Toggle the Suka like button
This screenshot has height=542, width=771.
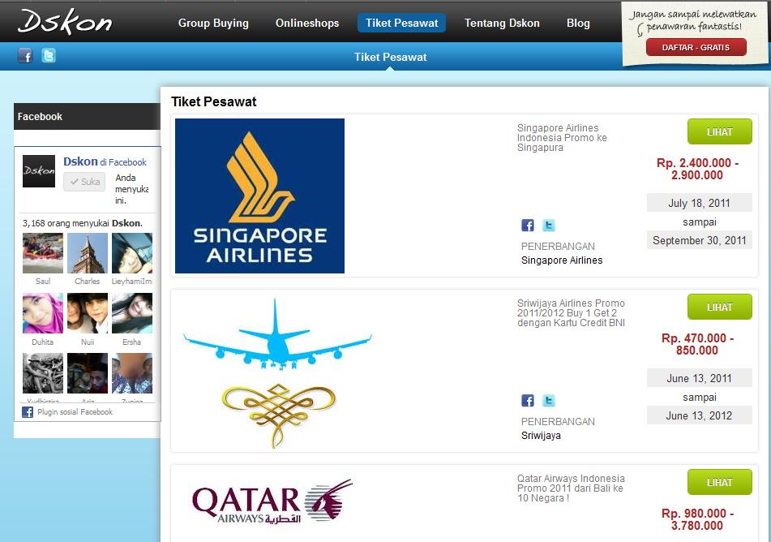point(84,182)
